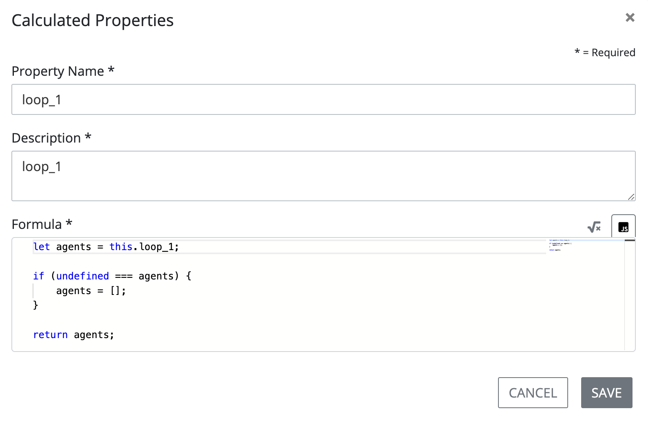Click the Description box resize handle
This screenshot has height=422, width=648.
click(631, 197)
